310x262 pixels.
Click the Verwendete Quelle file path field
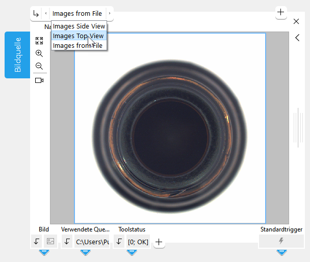coord(92,242)
